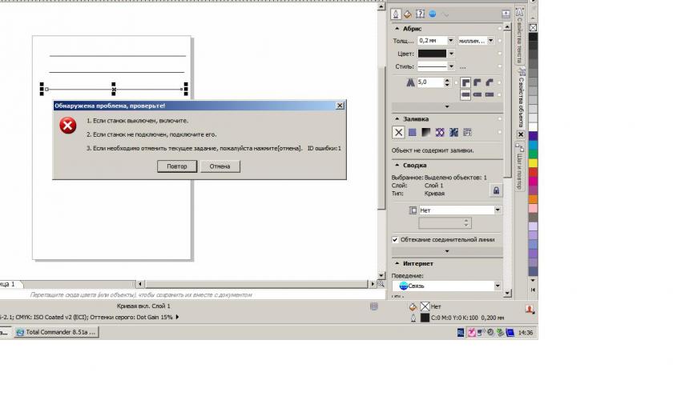The width and height of the screenshot is (681, 408).
Task: Open the Fill properties bucket icon
Action: (408, 14)
